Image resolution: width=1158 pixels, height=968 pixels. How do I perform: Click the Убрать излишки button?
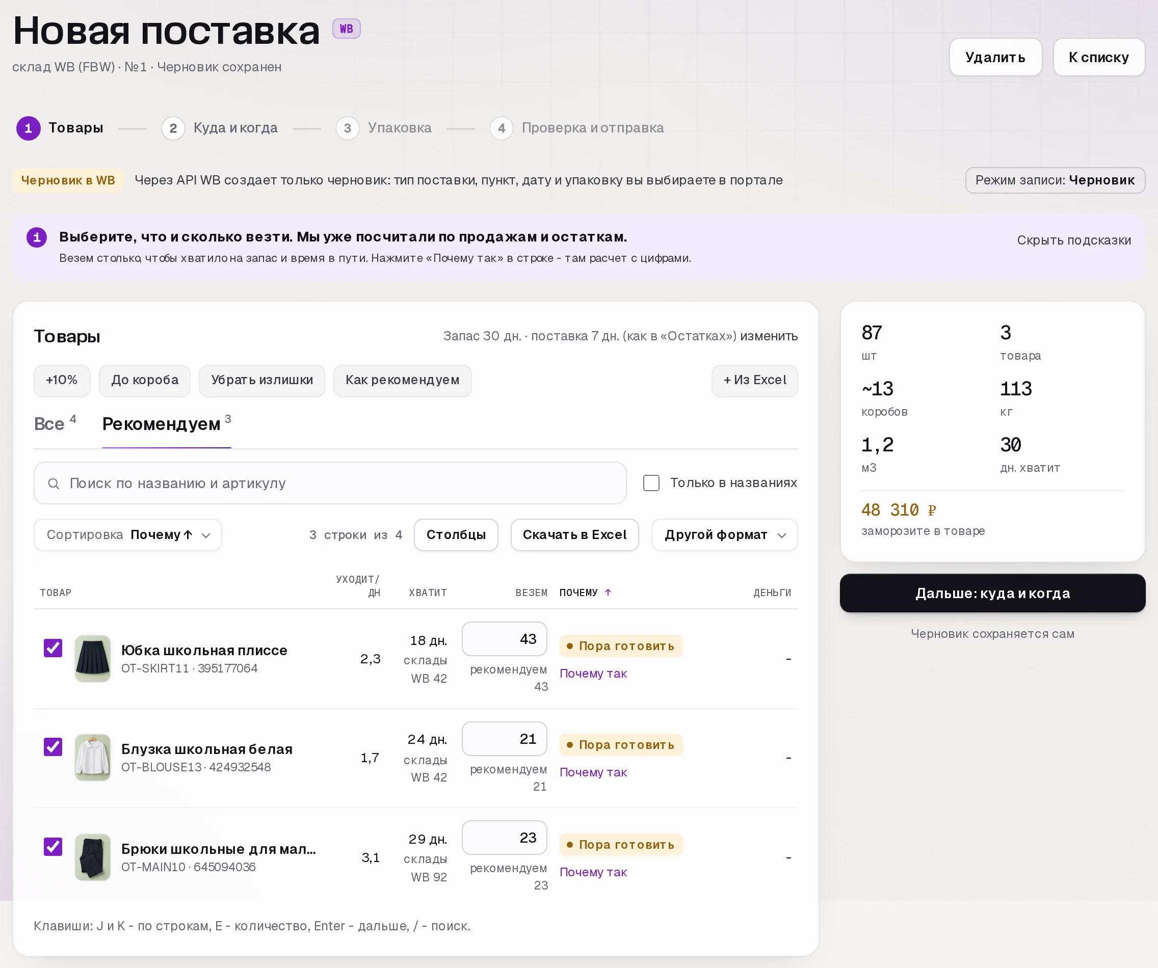click(262, 381)
